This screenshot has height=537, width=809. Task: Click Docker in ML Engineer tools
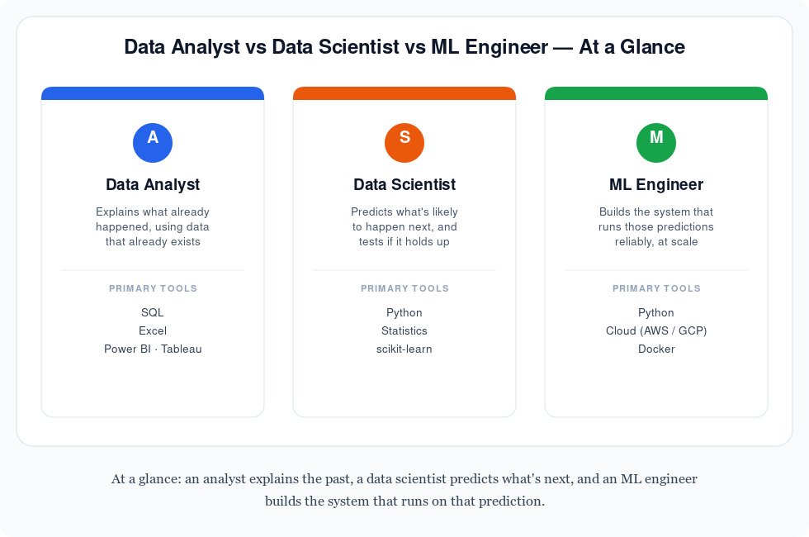tap(656, 349)
